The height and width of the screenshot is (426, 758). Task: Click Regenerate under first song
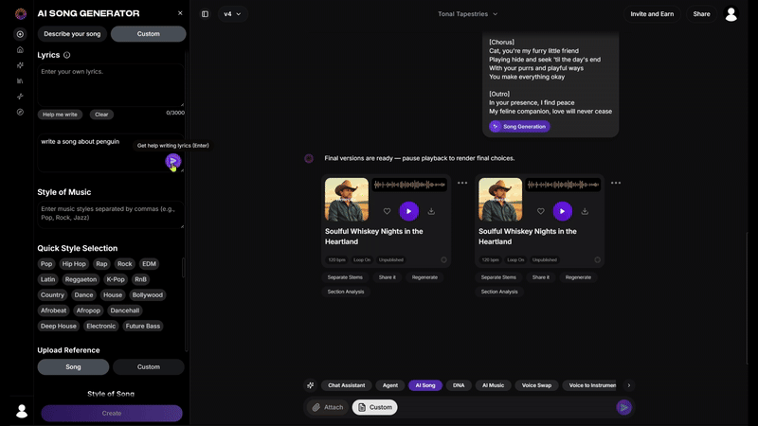click(x=424, y=277)
